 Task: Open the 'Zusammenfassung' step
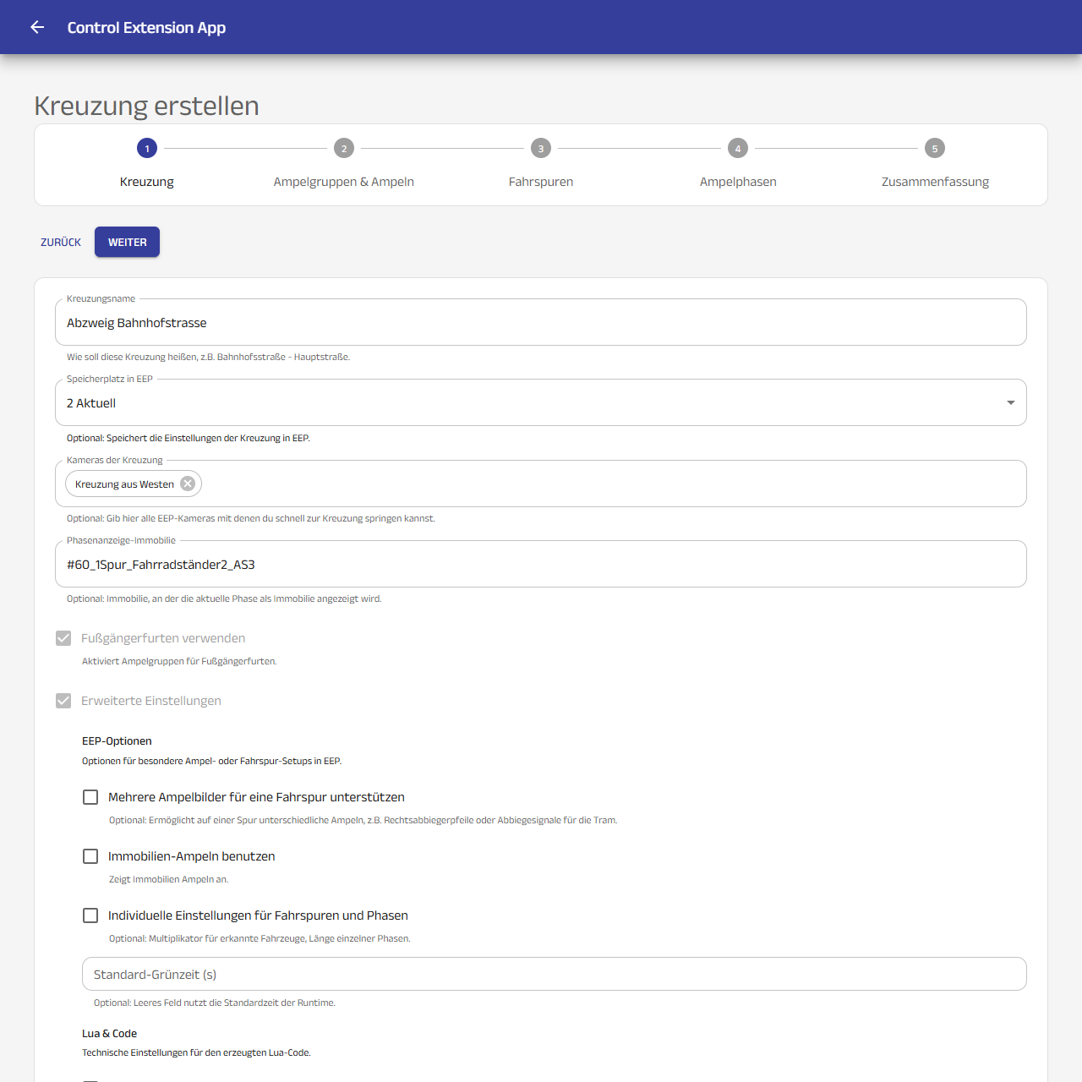tap(935, 182)
